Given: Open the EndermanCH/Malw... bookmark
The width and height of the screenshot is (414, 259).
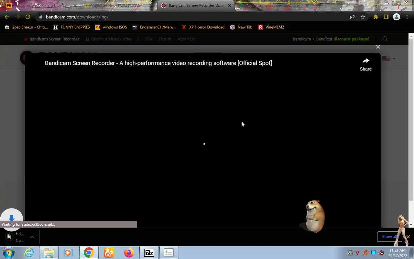Looking at the screenshot, I should point(154,27).
